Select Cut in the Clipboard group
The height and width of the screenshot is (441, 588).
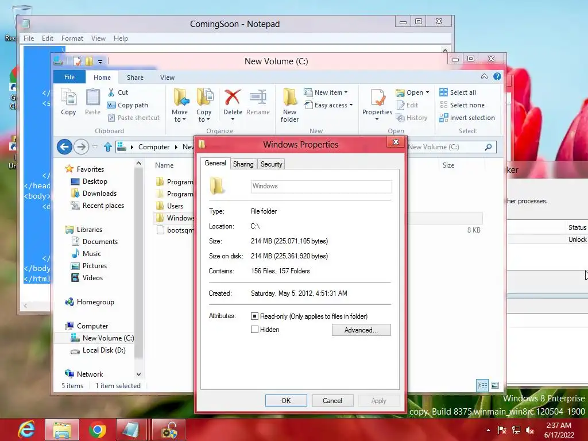[x=118, y=92]
